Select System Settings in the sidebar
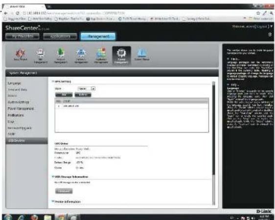 [x=19, y=102]
